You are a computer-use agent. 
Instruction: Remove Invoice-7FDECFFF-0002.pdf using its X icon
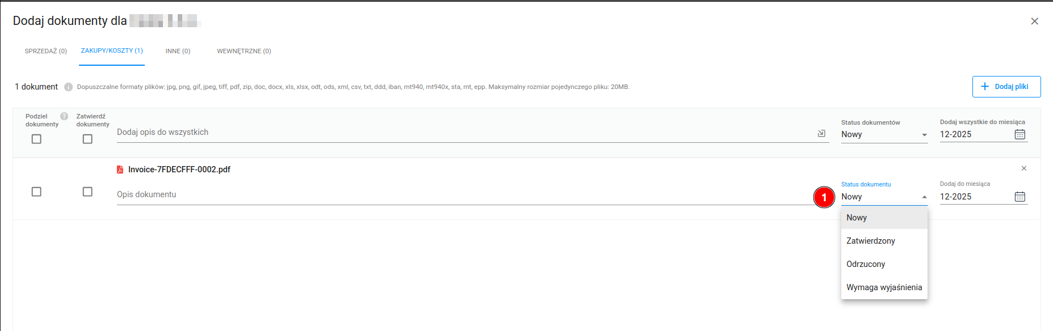pos(1023,168)
